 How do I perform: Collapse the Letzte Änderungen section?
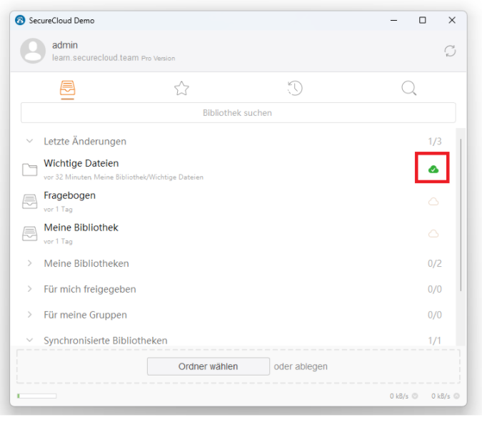29,141
